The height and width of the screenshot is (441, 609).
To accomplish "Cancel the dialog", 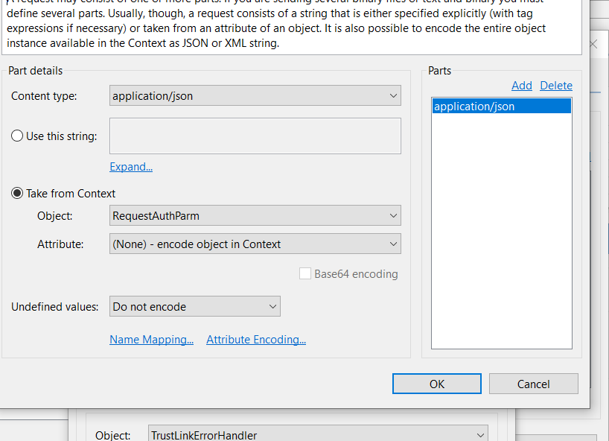I will coord(534,384).
